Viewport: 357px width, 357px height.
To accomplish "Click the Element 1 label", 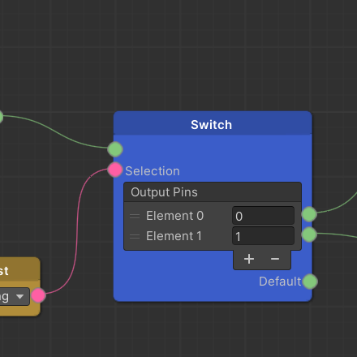I will coord(174,236).
